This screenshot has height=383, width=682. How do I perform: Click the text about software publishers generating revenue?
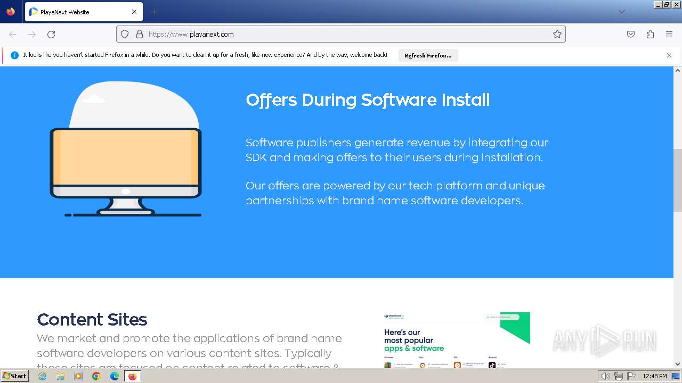click(x=396, y=150)
